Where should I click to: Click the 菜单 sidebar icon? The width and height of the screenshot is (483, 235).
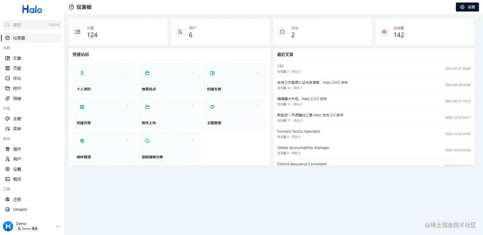click(8, 129)
